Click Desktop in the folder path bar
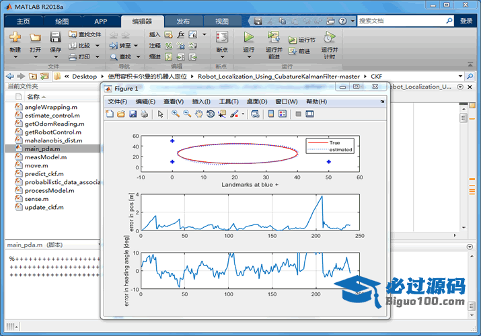 [x=84, y=76]
